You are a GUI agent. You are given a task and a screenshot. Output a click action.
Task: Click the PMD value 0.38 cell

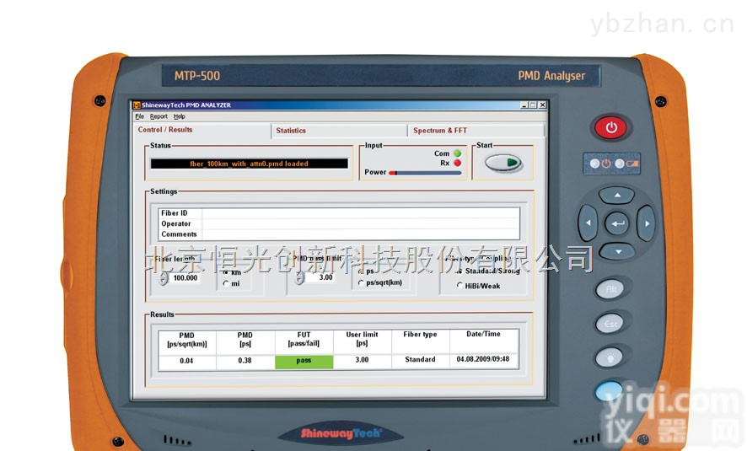point(245,361)
